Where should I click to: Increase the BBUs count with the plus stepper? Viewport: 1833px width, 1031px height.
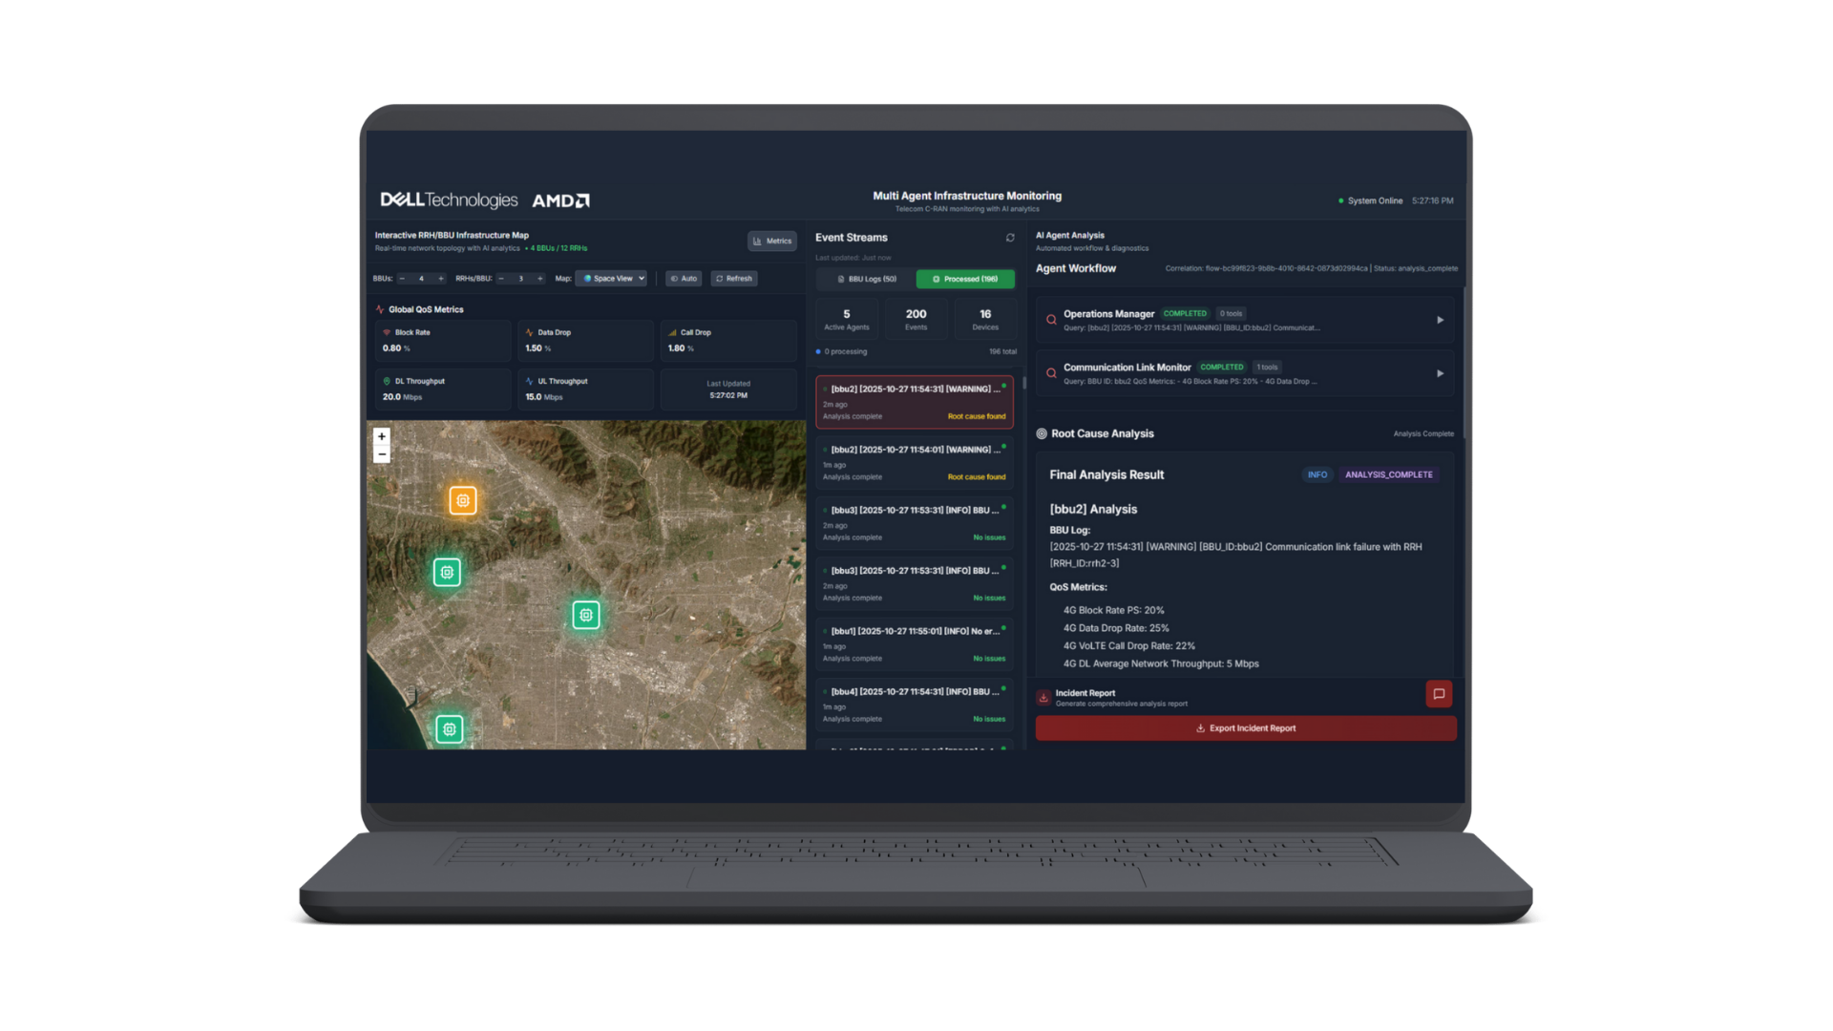(440, 278)
